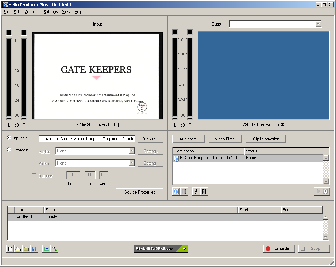
Task: Select the Devices radio button
Action: 9,150
